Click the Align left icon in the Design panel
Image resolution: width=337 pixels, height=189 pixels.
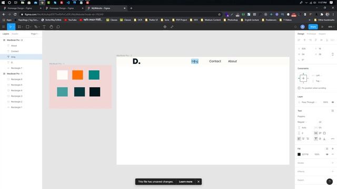click(x=299, y=40)
